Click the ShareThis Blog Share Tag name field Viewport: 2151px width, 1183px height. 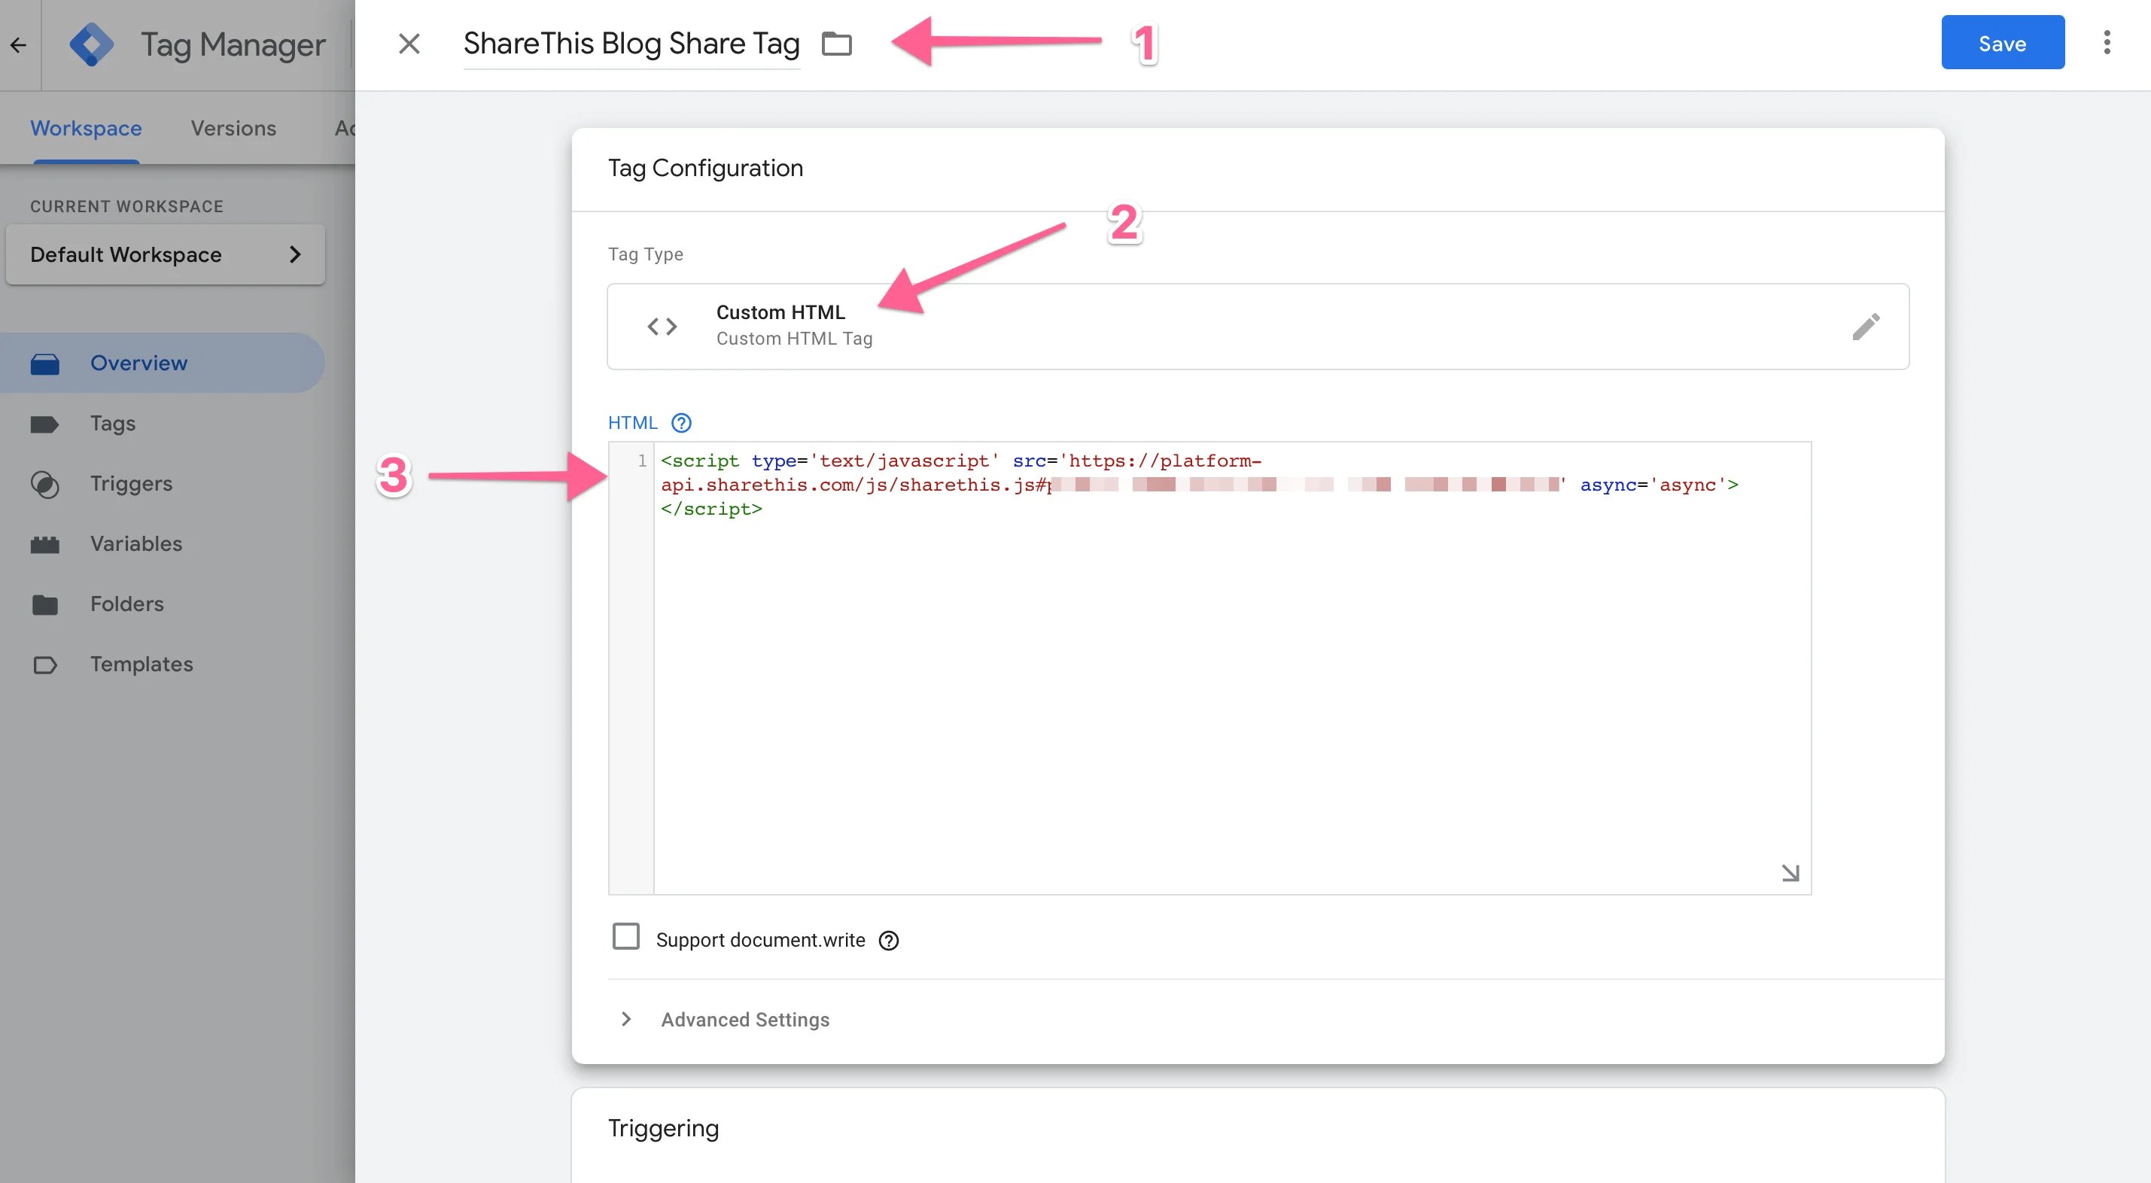(x=631, y=44)
